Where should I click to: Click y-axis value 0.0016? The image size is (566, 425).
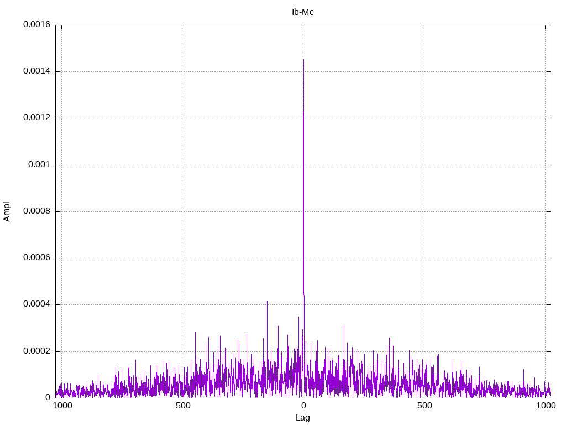tap(37, 24)
